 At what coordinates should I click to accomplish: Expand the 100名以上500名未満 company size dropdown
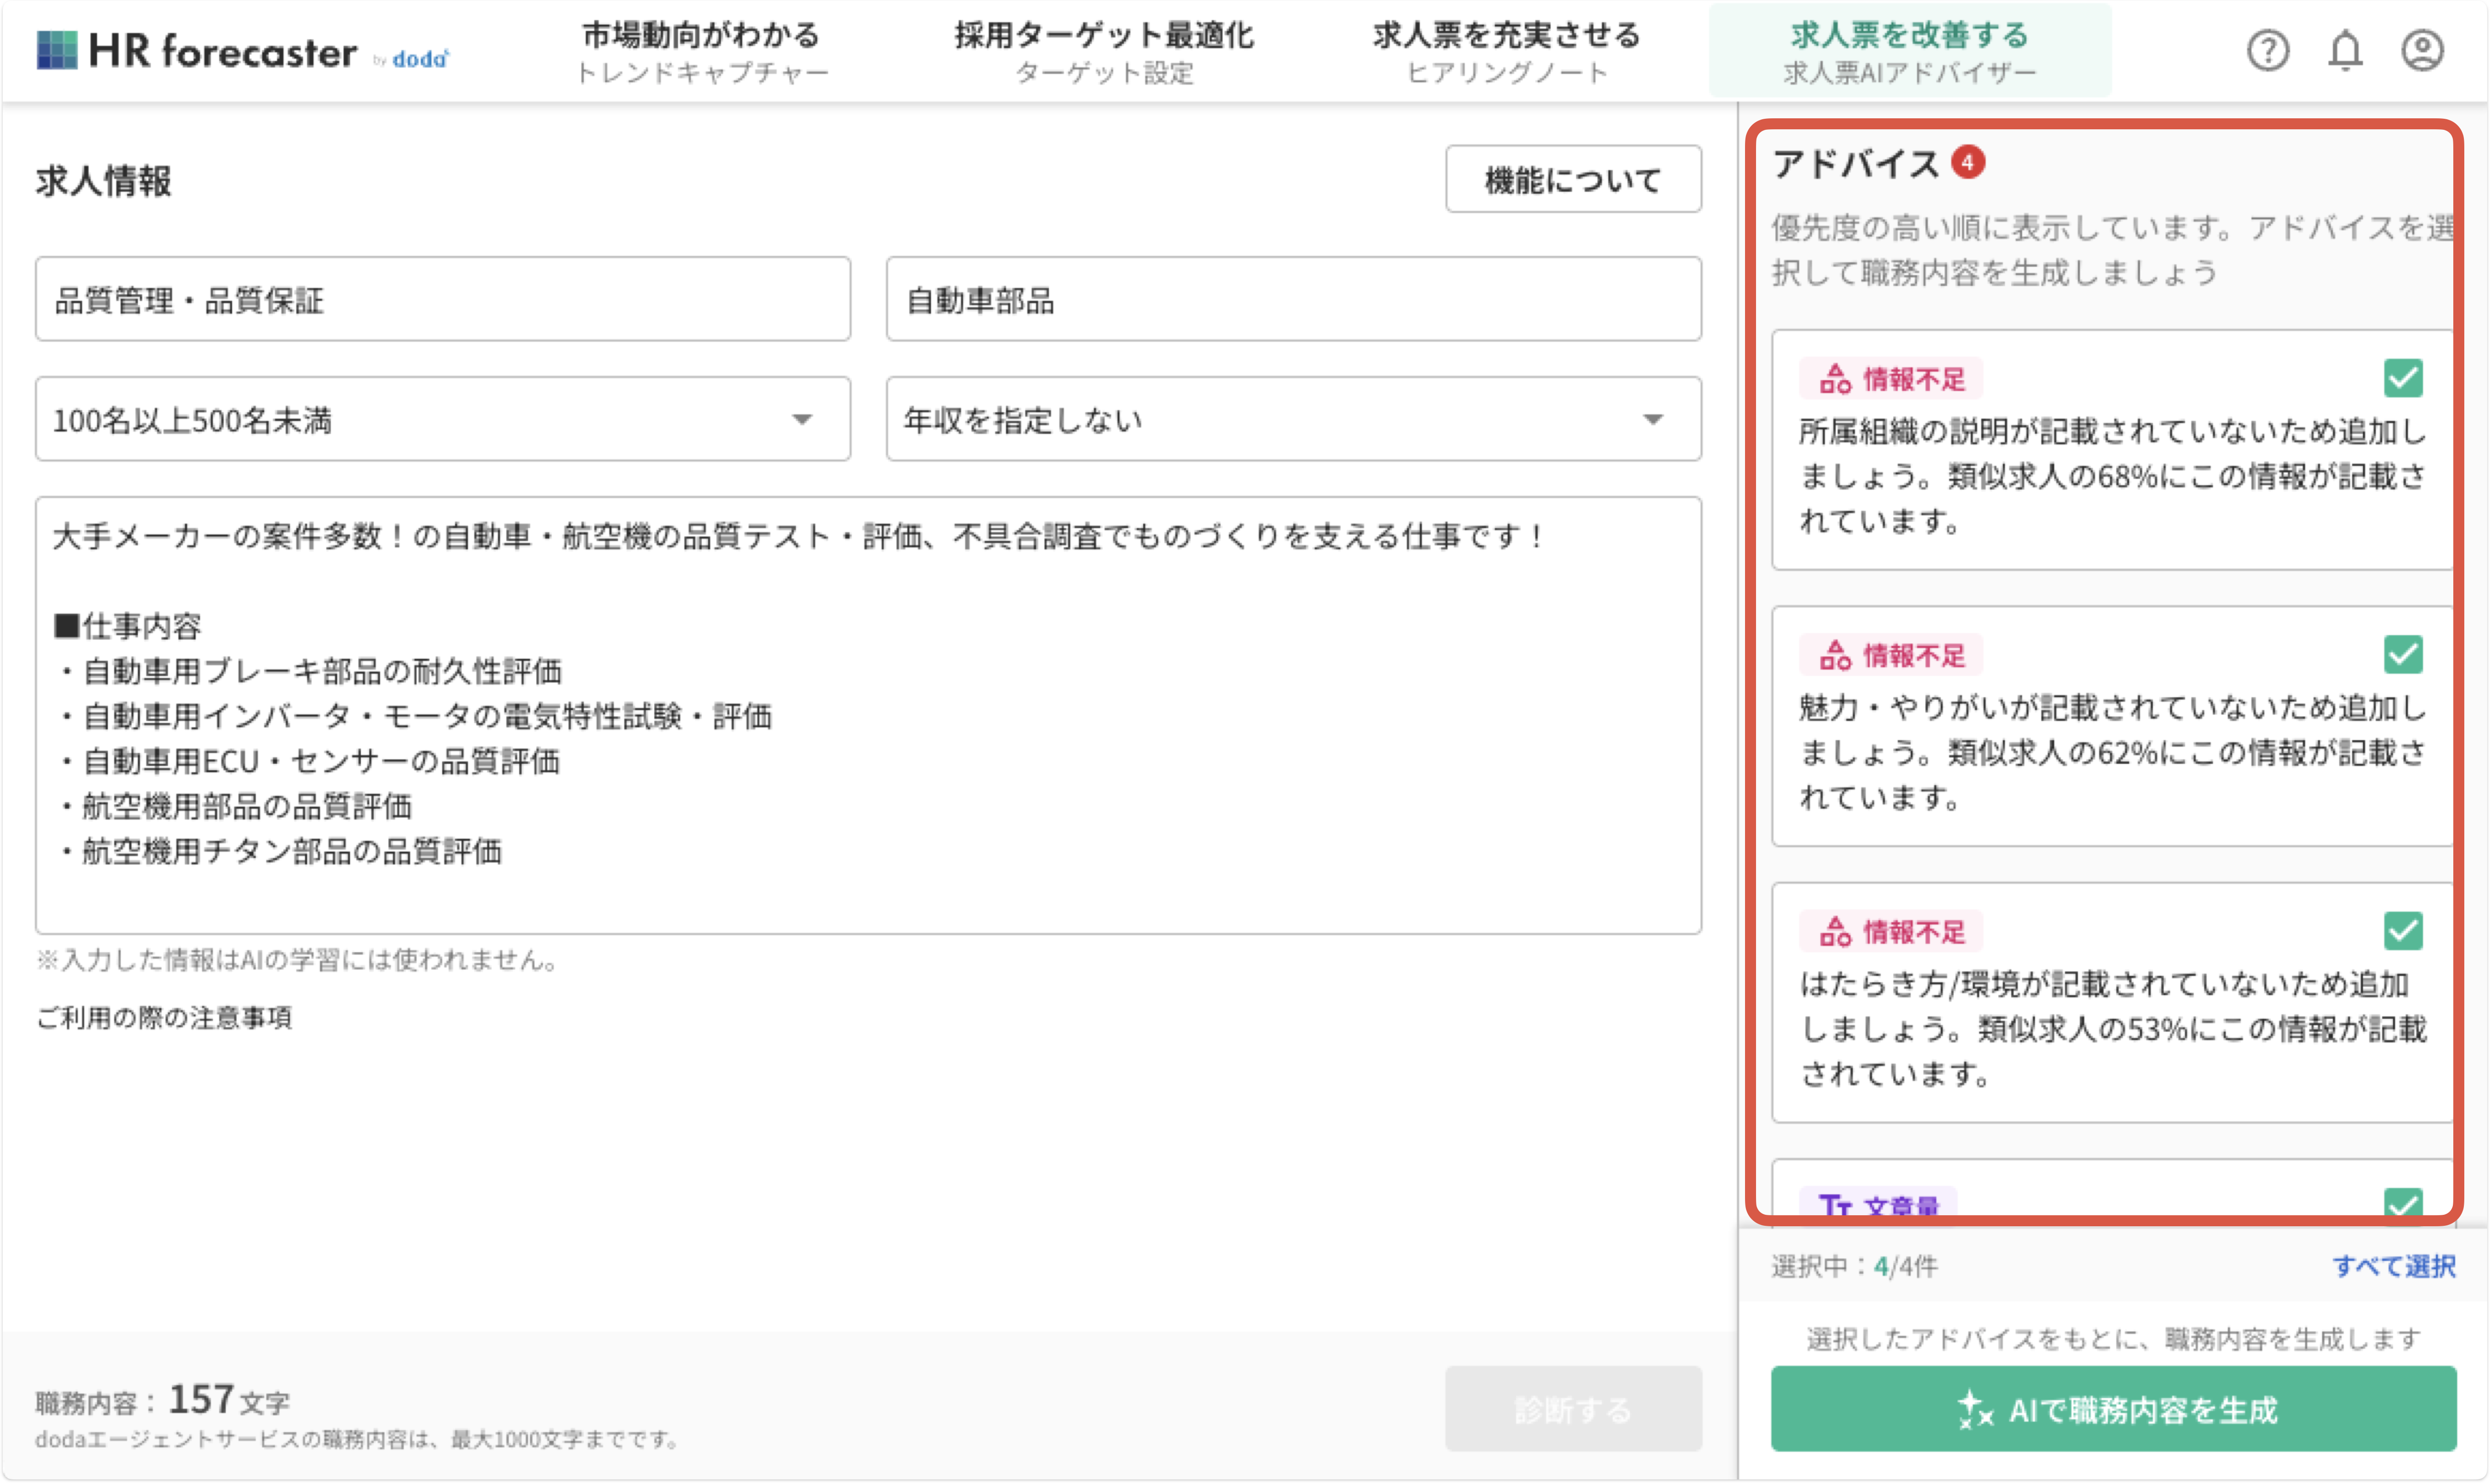pyautogui.click(x=442, y=419)
